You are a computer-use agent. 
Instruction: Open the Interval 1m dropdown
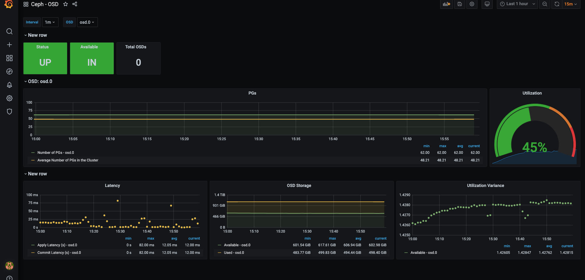[50, 22]
